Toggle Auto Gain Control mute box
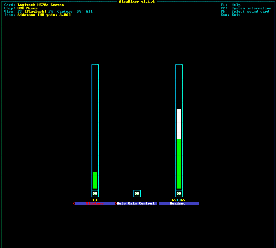276x248 pixels. 137,193
